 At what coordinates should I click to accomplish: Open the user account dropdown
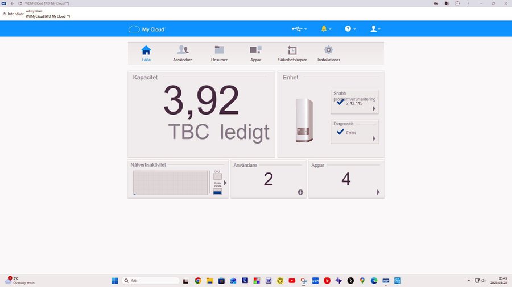(375, 29)
